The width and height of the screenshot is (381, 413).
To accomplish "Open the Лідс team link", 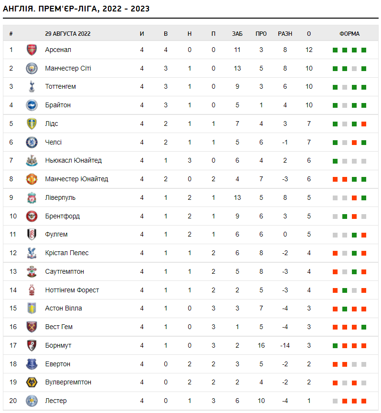I will click(x=52, y=124).
